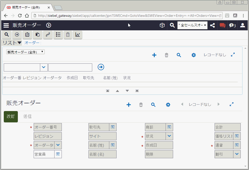Open reports via the clipboard toolbar icon
This screenshot has width=249, height=170.
pyautogui.click(x=68, y=35)
